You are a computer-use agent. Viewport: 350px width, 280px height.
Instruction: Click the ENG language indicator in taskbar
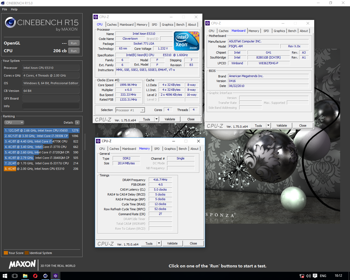tap(323, 276)
